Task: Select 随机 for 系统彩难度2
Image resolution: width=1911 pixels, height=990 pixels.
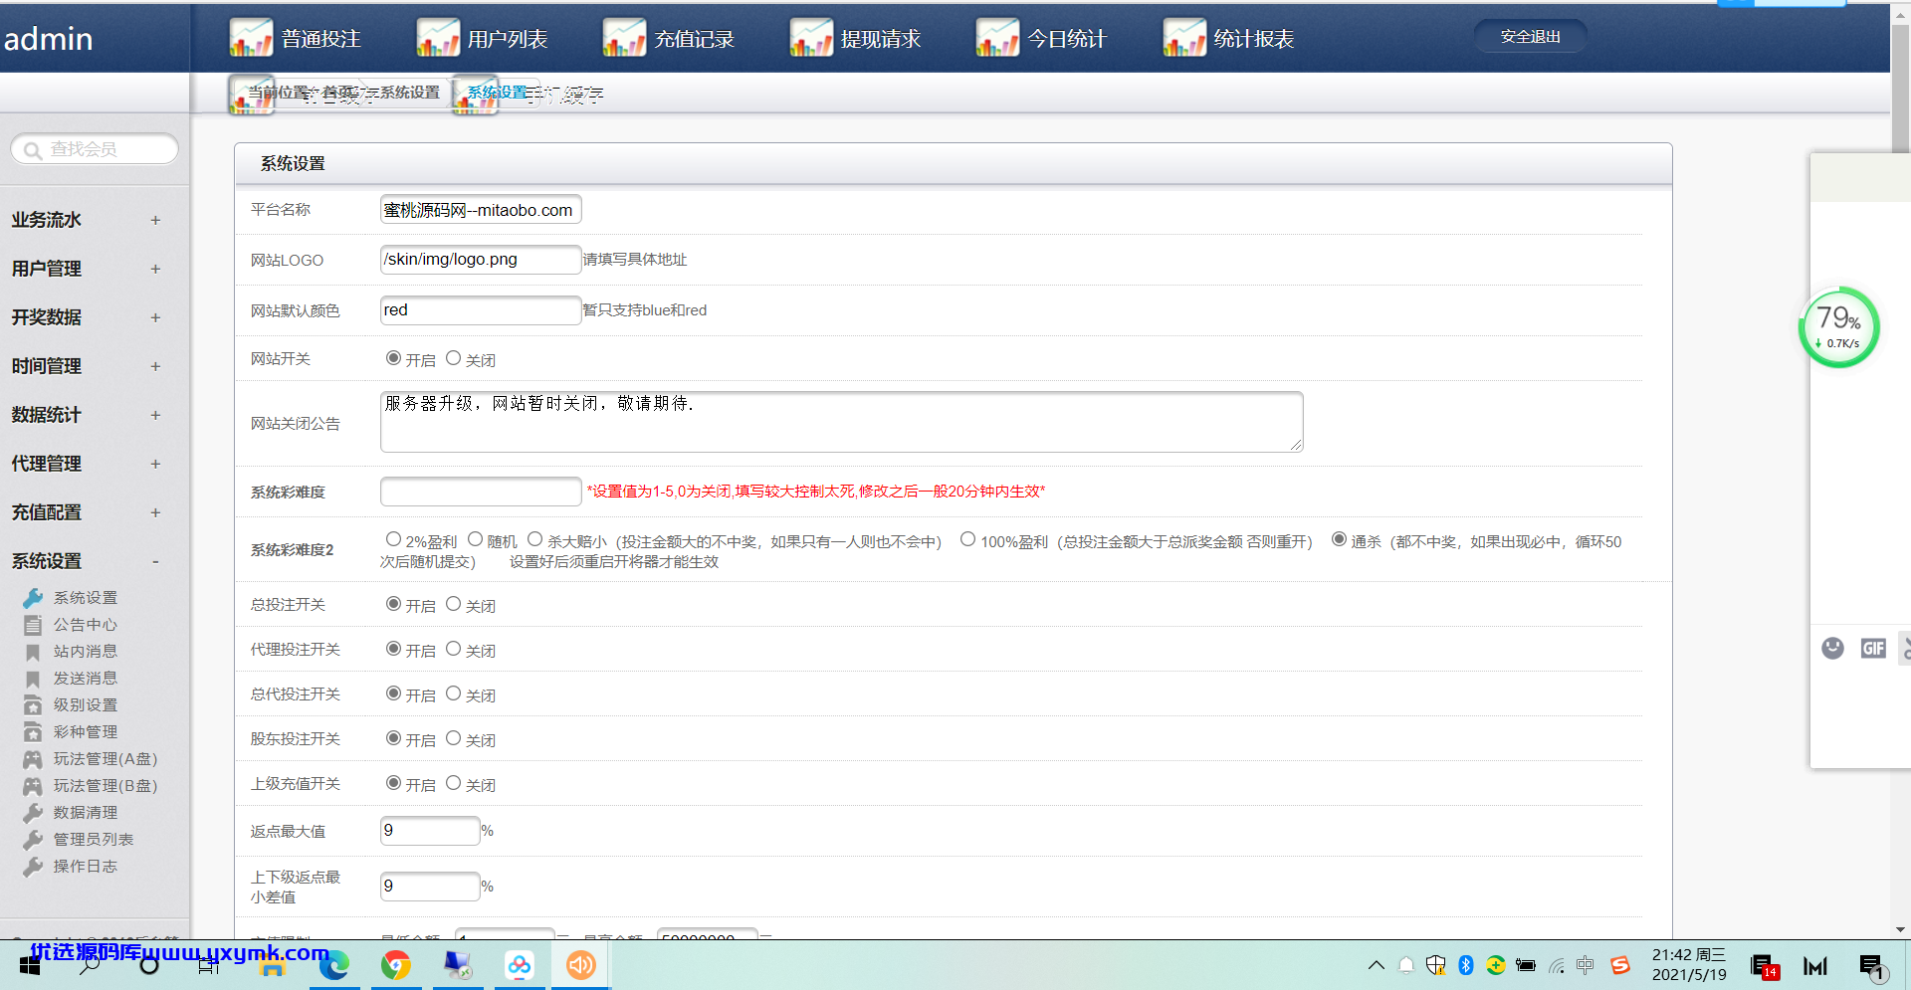Action: point(475,539)
